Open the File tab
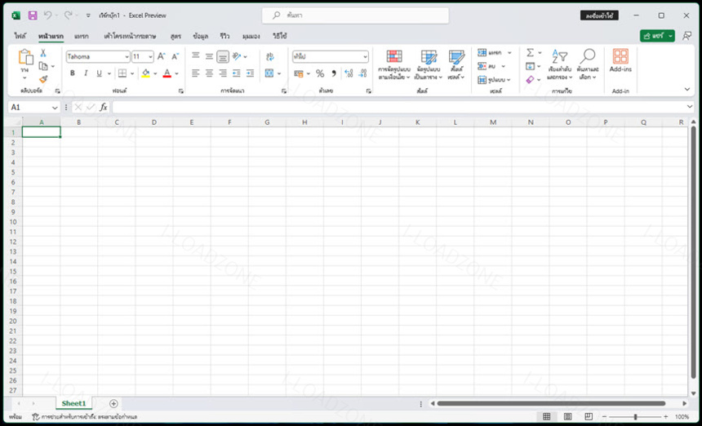Viewport: 702px width, 426px height. point(20,36)
